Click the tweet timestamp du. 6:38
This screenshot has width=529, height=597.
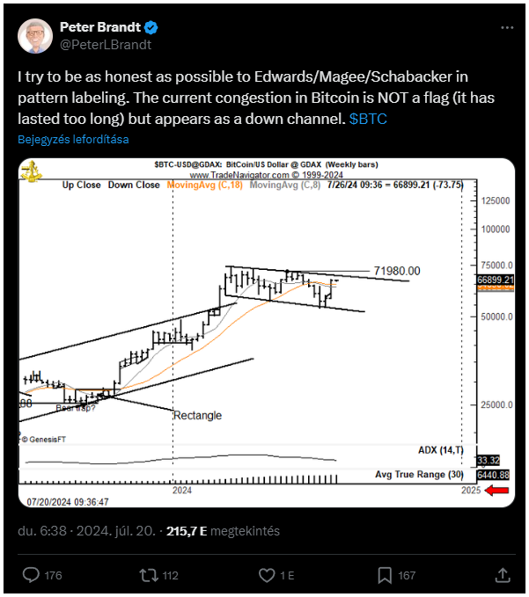pos(42,531)
